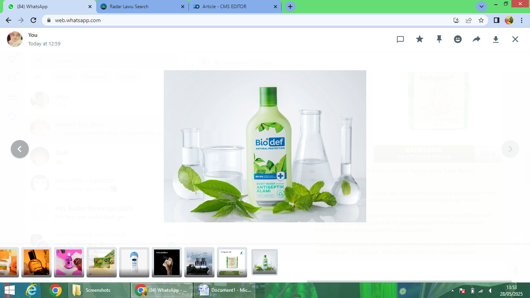Open the Windows Start menu
The image size is (530, 298).
click(x=9, y=290)
